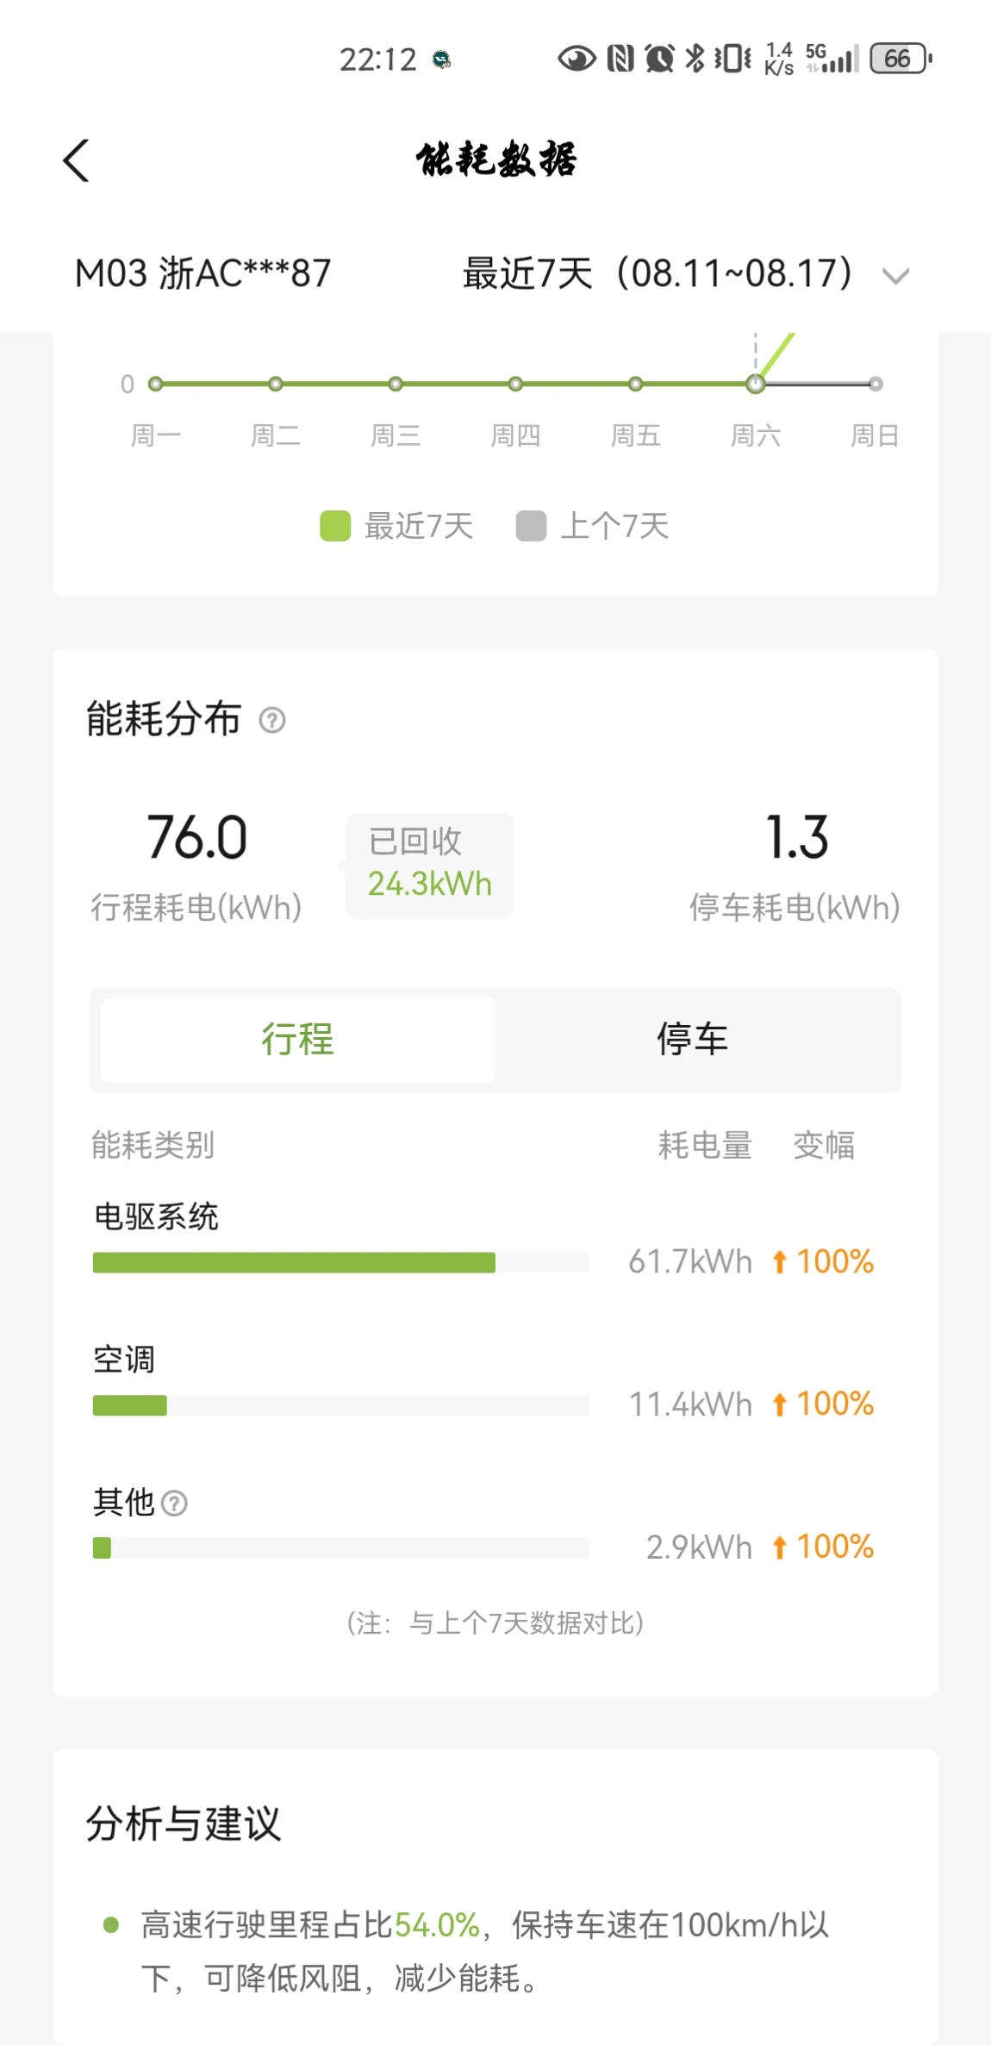
Task: Expand the date range dropdown chevron
Action: point(896,276)
